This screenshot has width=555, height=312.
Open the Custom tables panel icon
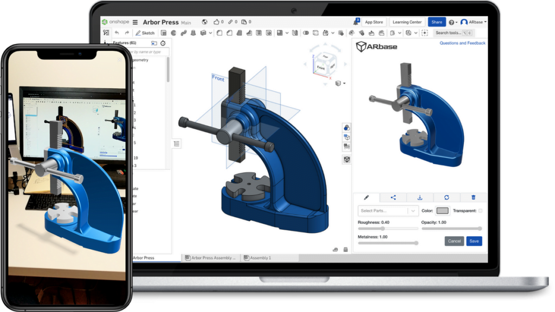pyautogui.click(x=347, y=146)
